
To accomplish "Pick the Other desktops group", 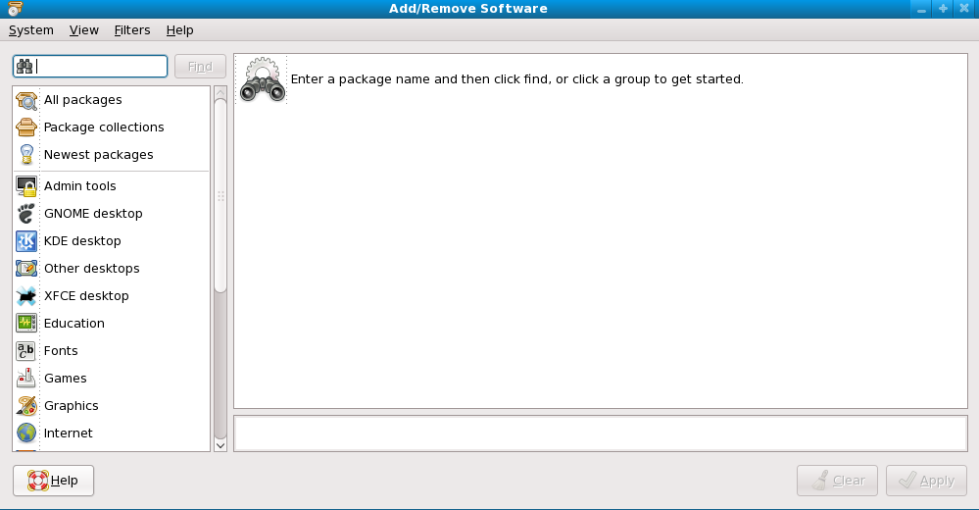I will [111, 269].
